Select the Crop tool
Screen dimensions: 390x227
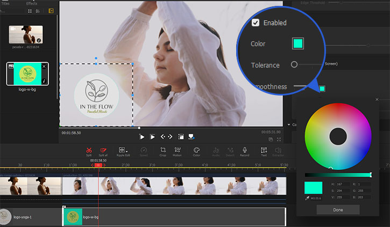coord(162,150)
